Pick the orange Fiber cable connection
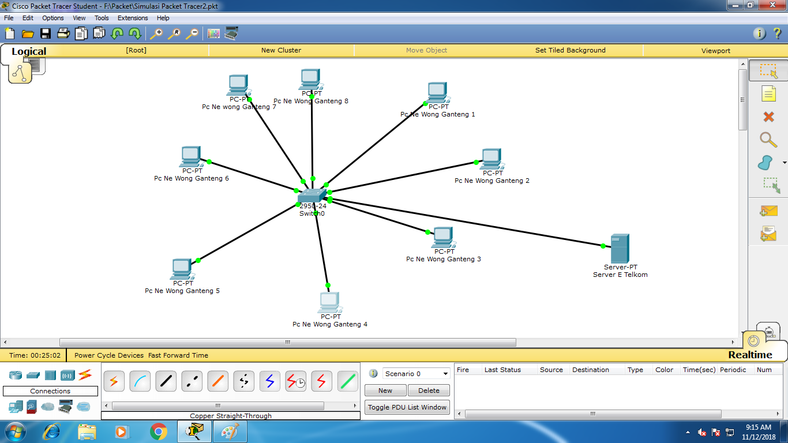The height and width of the screenshot is (443, 788). click(x=217, y=380)
